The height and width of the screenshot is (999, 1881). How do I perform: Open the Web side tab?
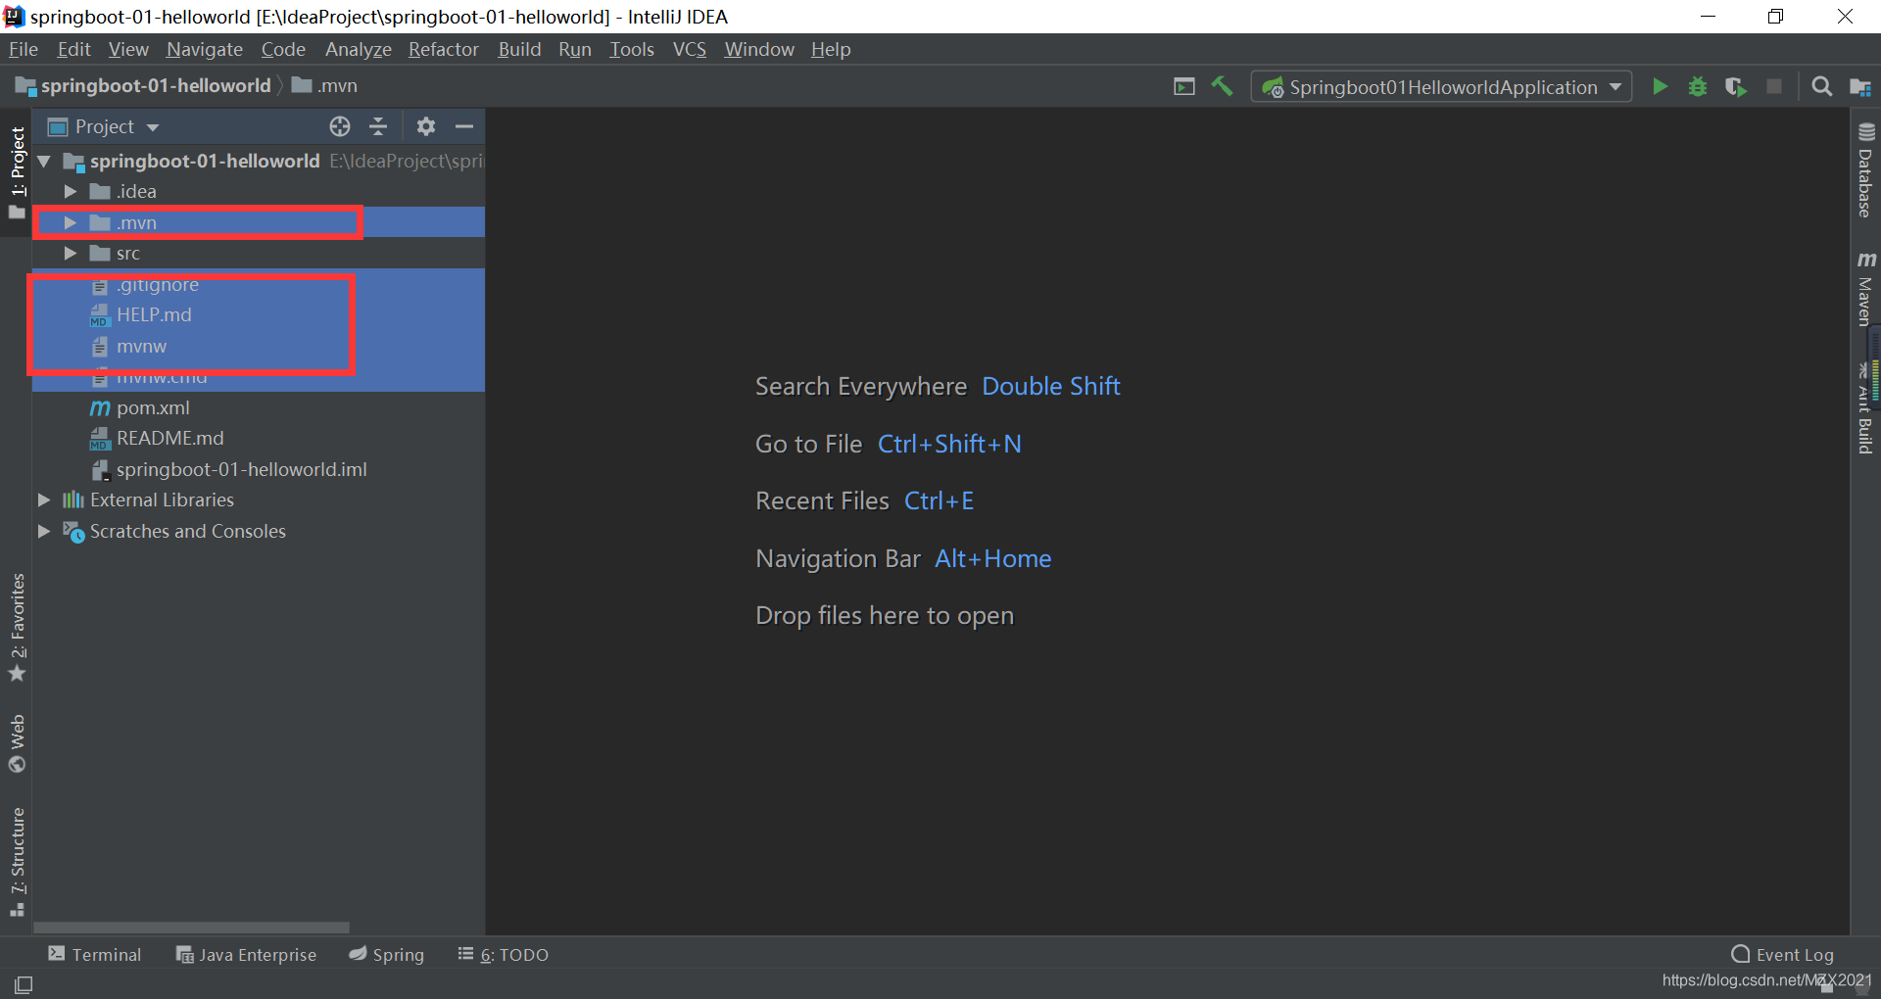(x=17, y=743)
